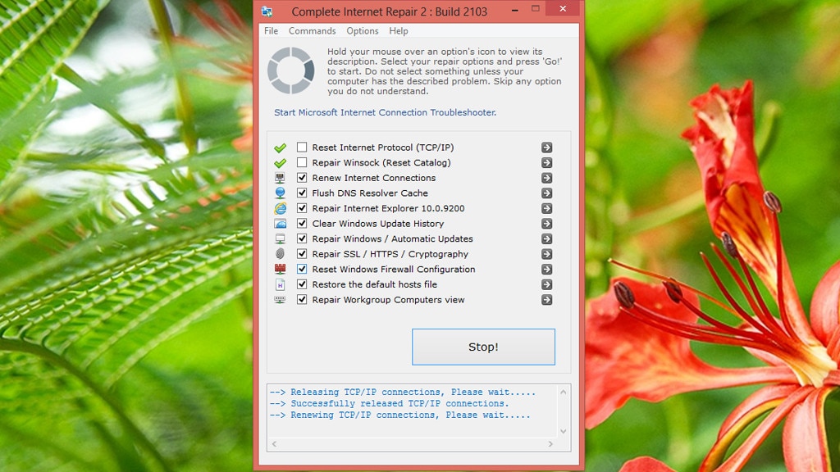The width and height of the screenshot is (840, 472).
Task: Open the File menu
Action: [271, 31]
